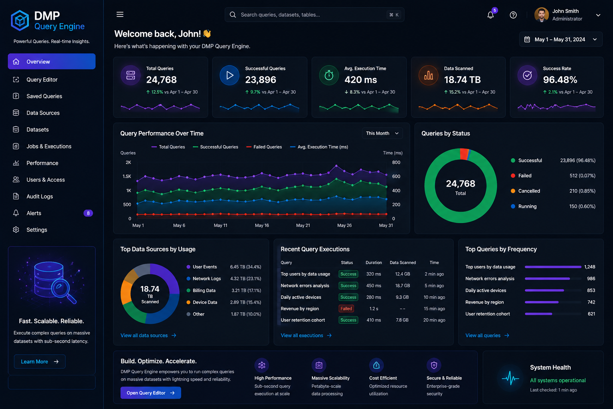613x409 pixels.
Task: Click the Cost Efficient feature icon
Action: click(x=376, y=365)
